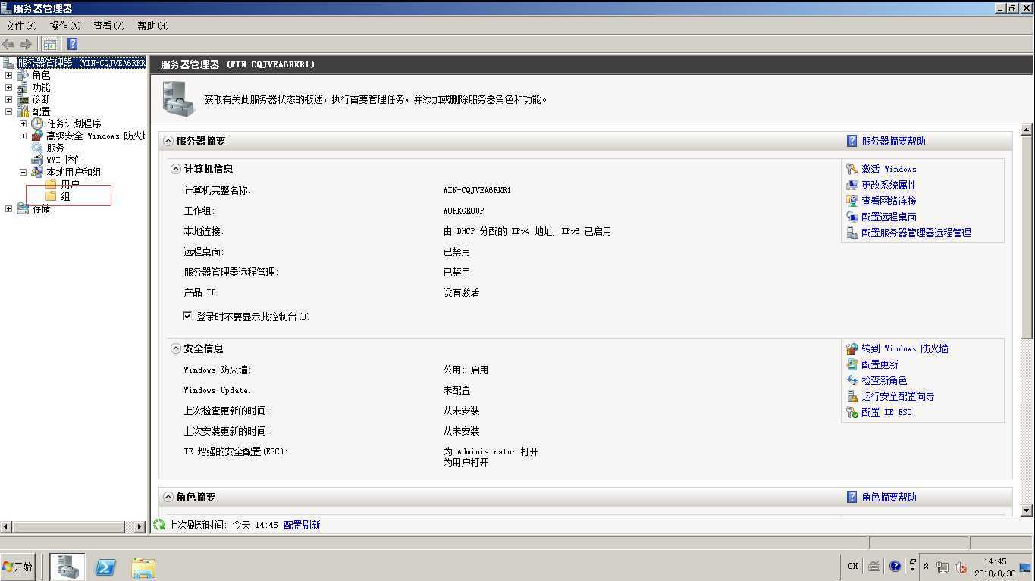Click the 诊断 node icon in the tree

[x=23, y=99]
